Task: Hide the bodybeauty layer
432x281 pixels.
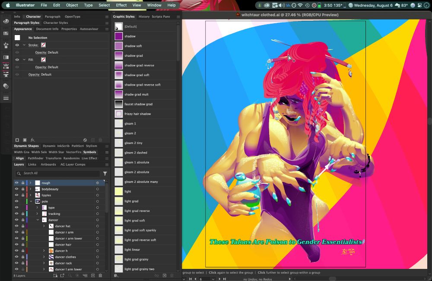Action: point(16,189)
